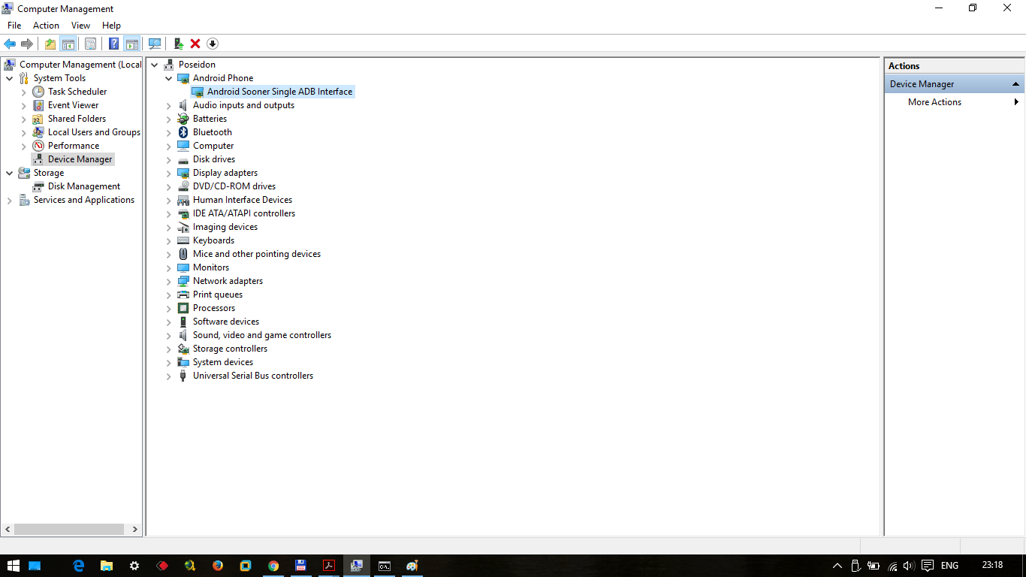The image size is (1026, 577).
Task: Collapse the System Tools node
Action: point(9,78)
